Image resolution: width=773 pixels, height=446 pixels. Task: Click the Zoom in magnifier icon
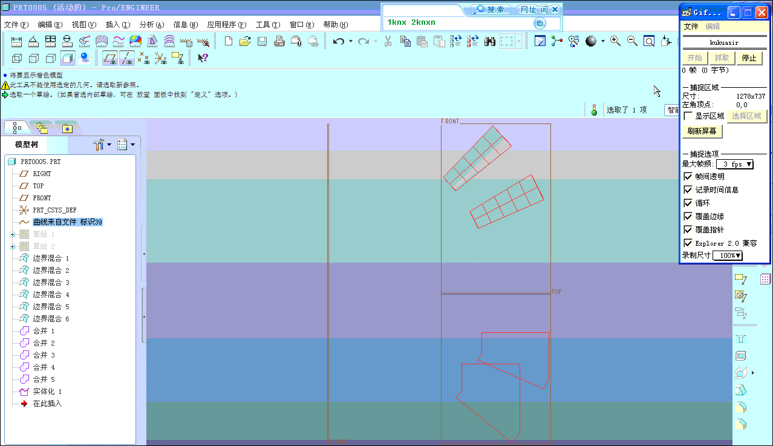[x=616, y=41]
